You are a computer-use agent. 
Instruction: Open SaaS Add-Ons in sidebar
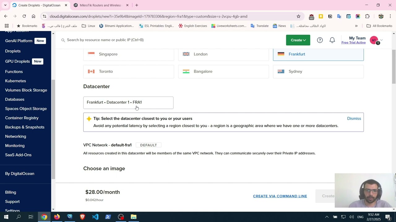point(18,155)
